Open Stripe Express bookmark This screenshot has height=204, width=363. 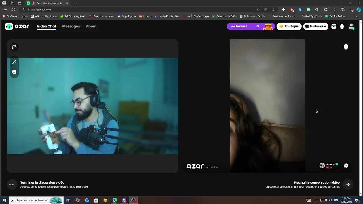[127, 16]
